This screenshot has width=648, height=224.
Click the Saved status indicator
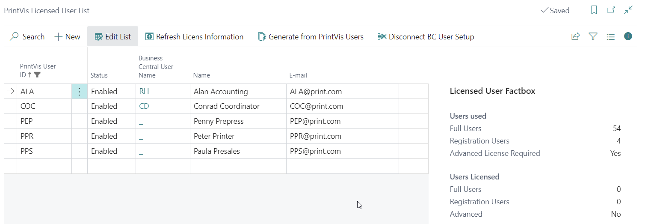[x=555, y=11]
